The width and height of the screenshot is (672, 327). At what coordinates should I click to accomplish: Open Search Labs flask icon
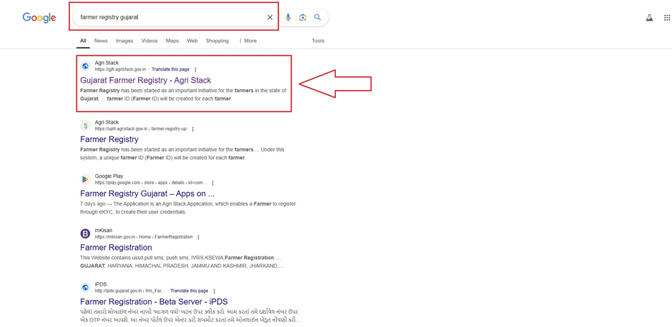[x=649, y=18]
